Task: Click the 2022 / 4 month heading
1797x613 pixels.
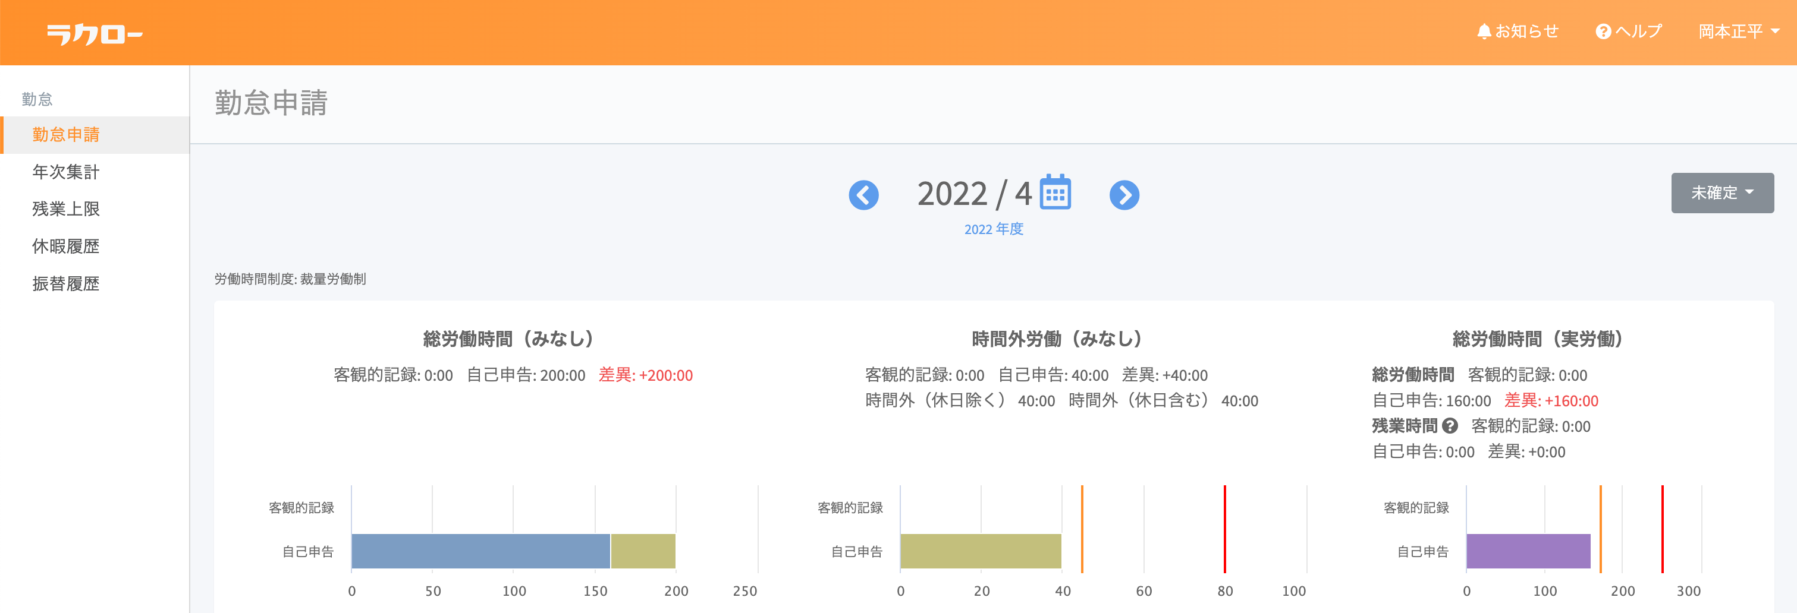Action: [x=975, y=194]
